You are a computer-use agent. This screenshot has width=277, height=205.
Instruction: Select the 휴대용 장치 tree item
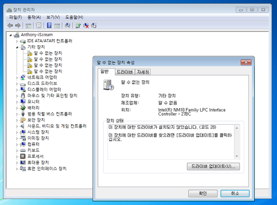tap(38, 162)
